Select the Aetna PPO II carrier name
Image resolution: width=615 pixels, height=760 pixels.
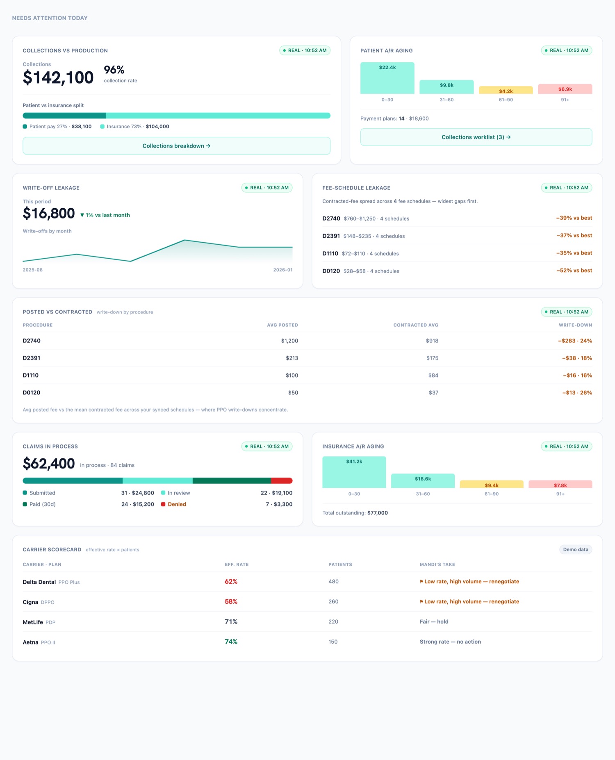pyautogui.click(x=39, y=642)
